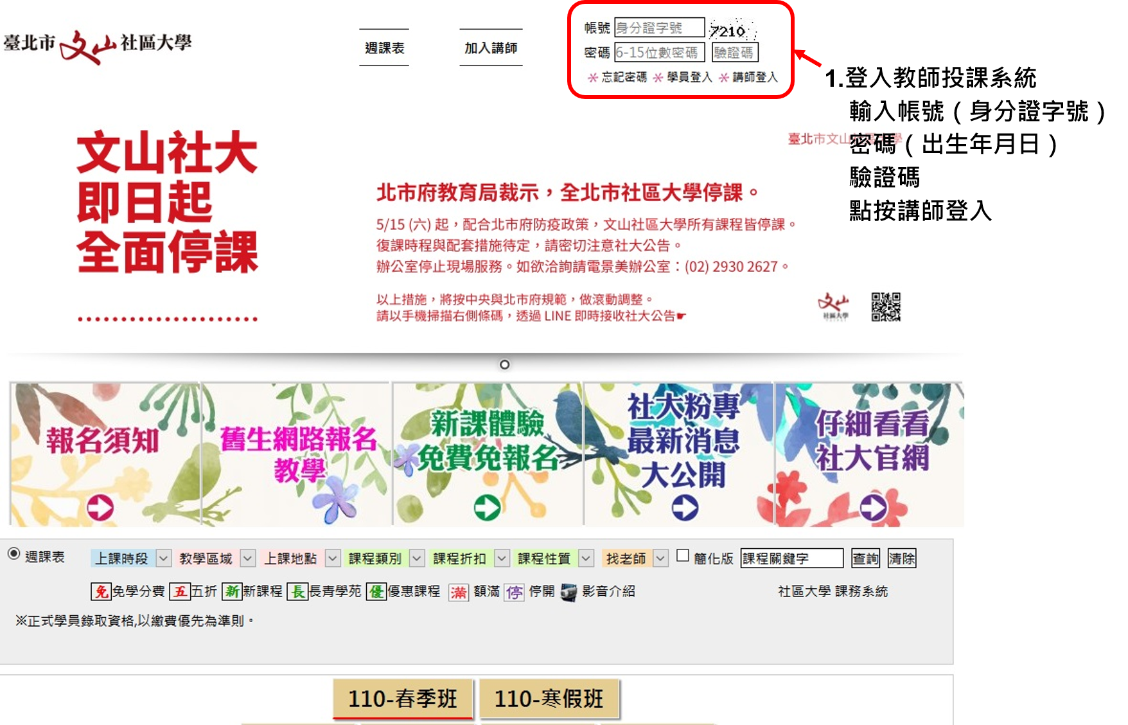Click the blue arrow on 社大粉專 card

point(685,508)
